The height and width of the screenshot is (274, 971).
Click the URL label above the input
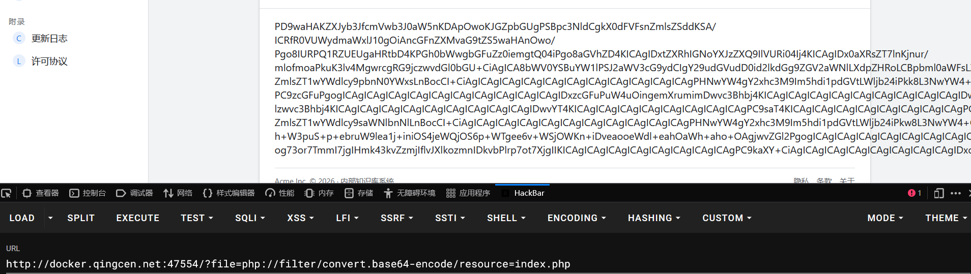click(x=13, y=249)
